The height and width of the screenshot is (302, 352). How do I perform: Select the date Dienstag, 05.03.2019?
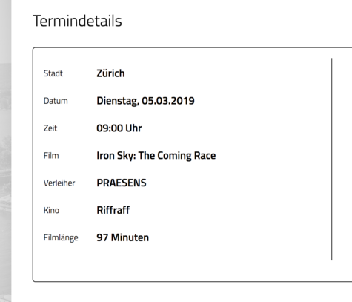click(x=145, y=101)
